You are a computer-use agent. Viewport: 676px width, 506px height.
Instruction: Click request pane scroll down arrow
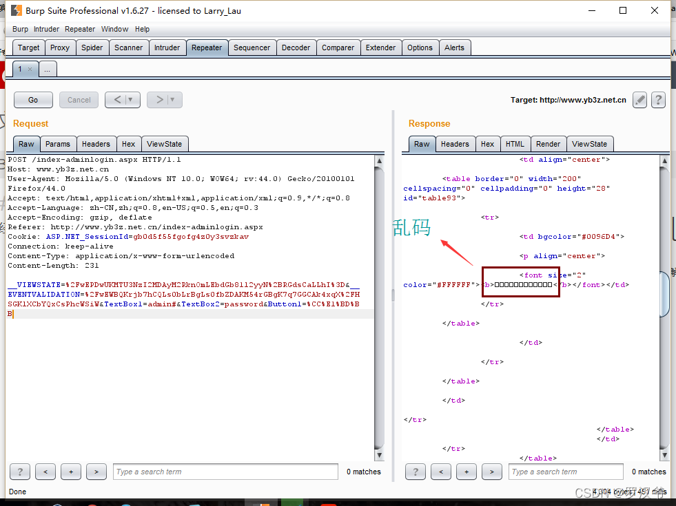(380, 455)
